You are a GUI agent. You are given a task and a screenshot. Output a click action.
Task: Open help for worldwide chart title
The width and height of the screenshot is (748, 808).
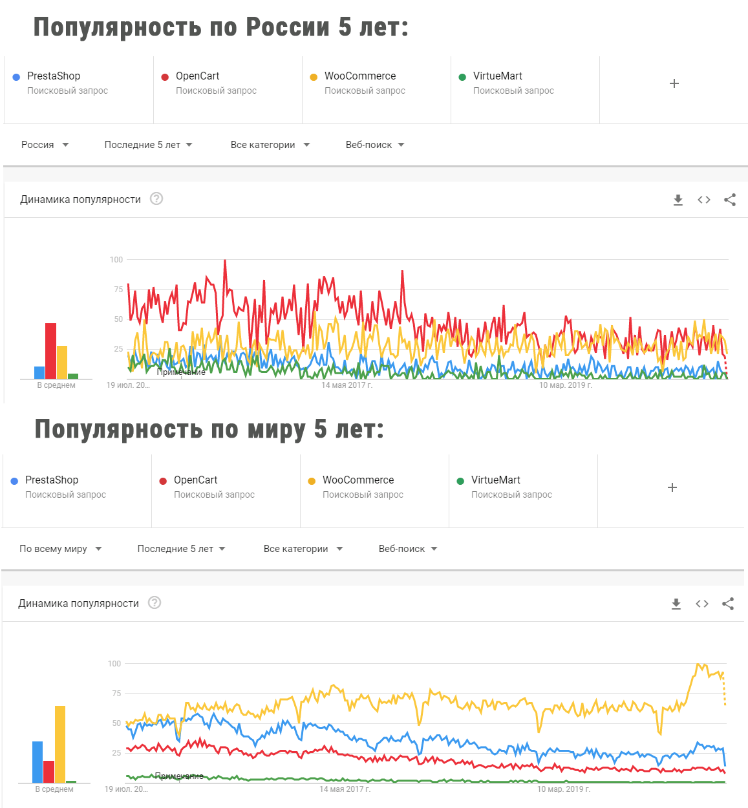pyautogui.click(x=155, y=602)
